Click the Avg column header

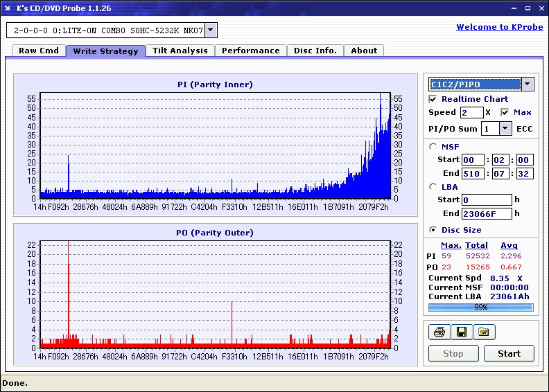[x=509, y=245]
